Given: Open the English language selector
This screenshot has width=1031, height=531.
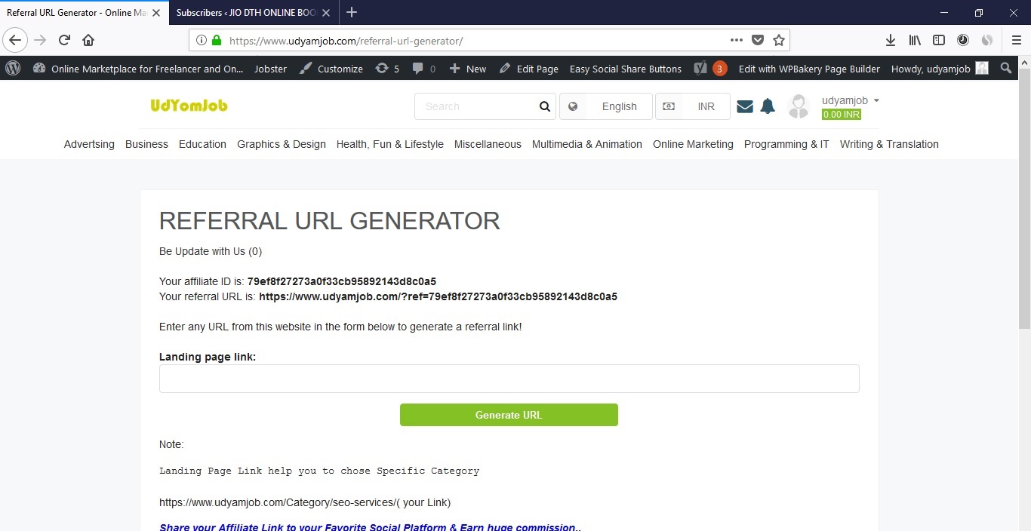Looking at the screenshot, I should 606,106.
